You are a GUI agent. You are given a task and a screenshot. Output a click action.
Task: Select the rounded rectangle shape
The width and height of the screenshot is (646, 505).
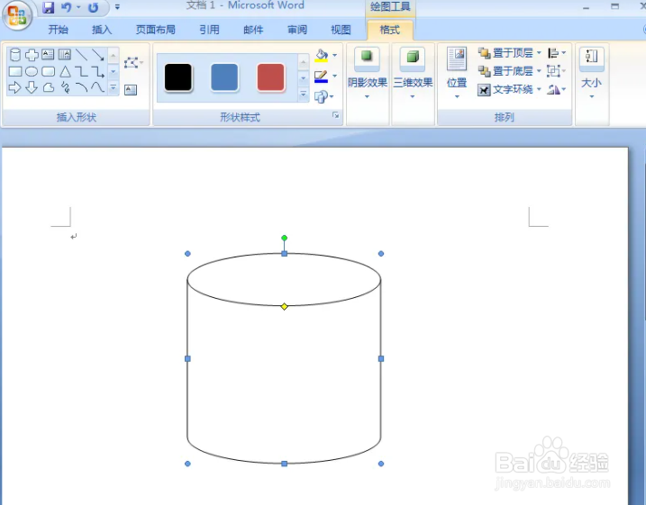[49, 72]
